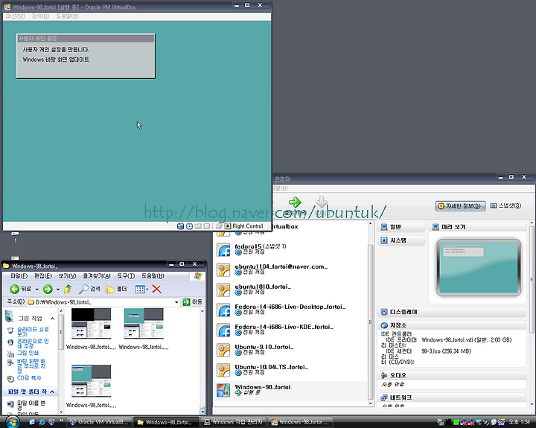Click the Network section icon in details pane
The height and width of the screenshot is (428, 536).
pyautogui.click(x=384, y=397)
